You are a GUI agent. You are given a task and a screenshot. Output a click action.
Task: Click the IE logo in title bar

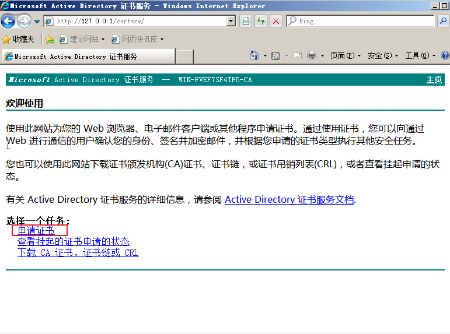tap(5, 6)
